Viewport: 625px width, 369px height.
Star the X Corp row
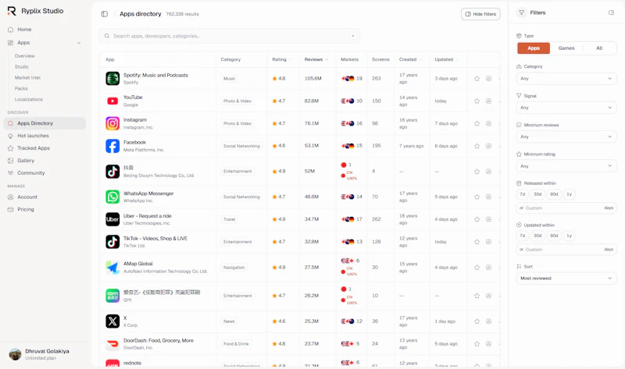click(x=477, y=321)
